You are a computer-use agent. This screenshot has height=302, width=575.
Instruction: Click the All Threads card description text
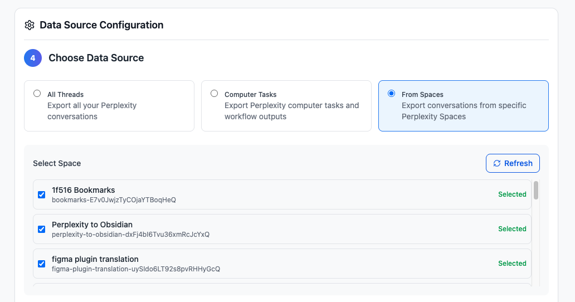(x=92, y=111)
